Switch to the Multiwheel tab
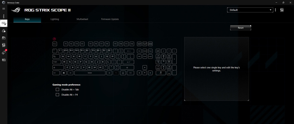 coord(82,19)
